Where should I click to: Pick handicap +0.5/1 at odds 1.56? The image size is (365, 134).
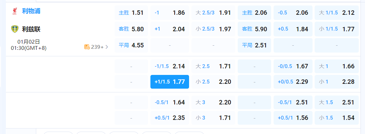(293, 118)
